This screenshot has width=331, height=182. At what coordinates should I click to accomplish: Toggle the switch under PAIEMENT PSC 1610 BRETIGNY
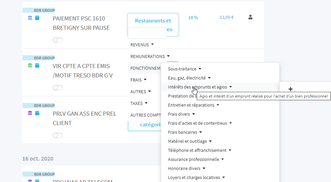[58, 40]
